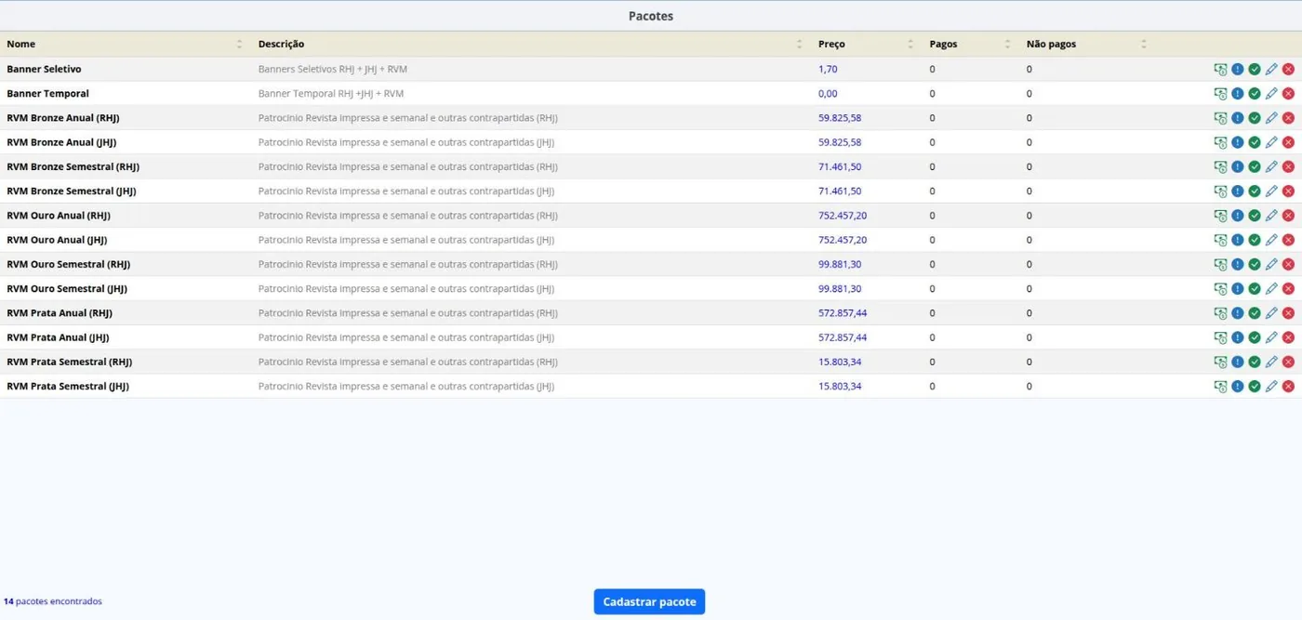Click the blue exclamation icon for RVM Bronze Anual (RHJ)
This screenshot has width=1302, height=620.
click(1238, 118)
